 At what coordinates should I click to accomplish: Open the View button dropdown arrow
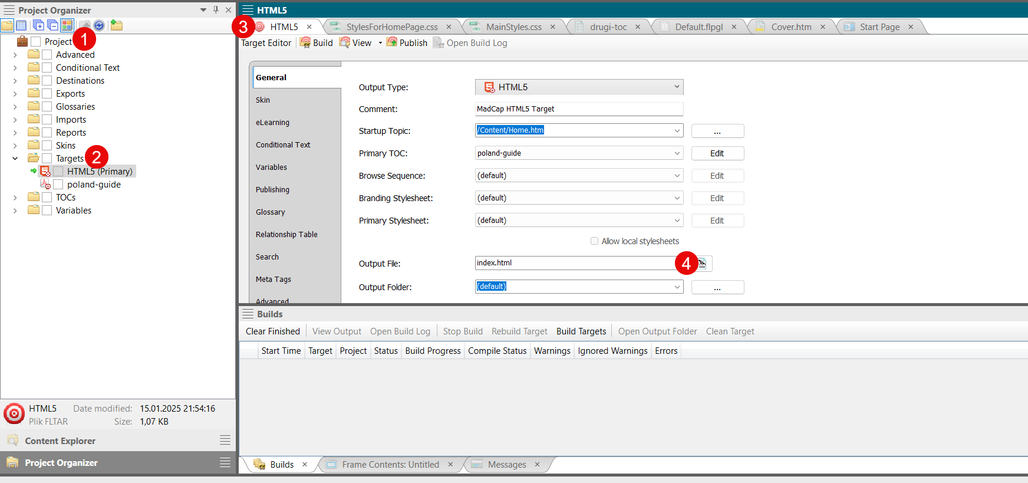click(x=380, y=43)
